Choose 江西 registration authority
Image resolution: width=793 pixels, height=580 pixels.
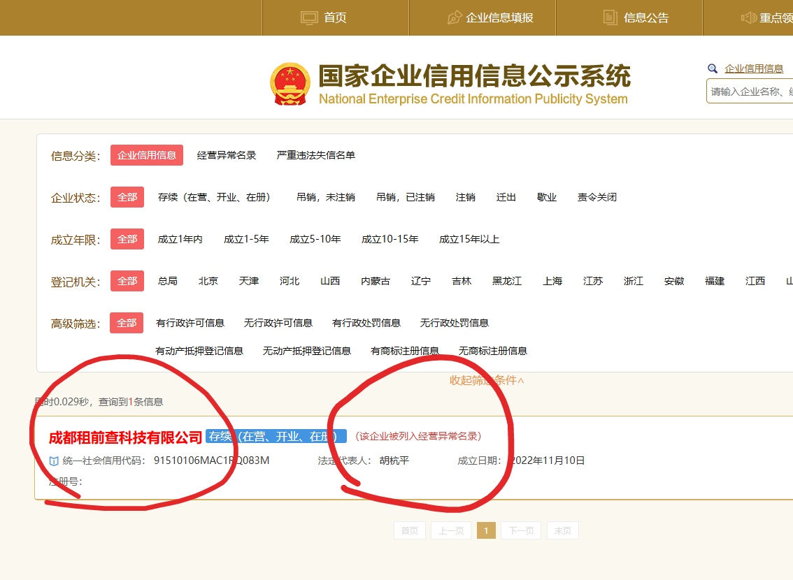(x=755, y=281)
